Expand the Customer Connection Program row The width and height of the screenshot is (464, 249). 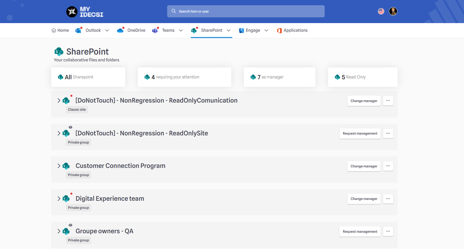[x=59, y=166]
